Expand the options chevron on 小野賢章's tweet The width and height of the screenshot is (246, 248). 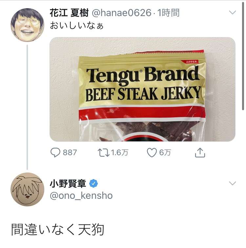pyautogui.click(x=233, y=183)
